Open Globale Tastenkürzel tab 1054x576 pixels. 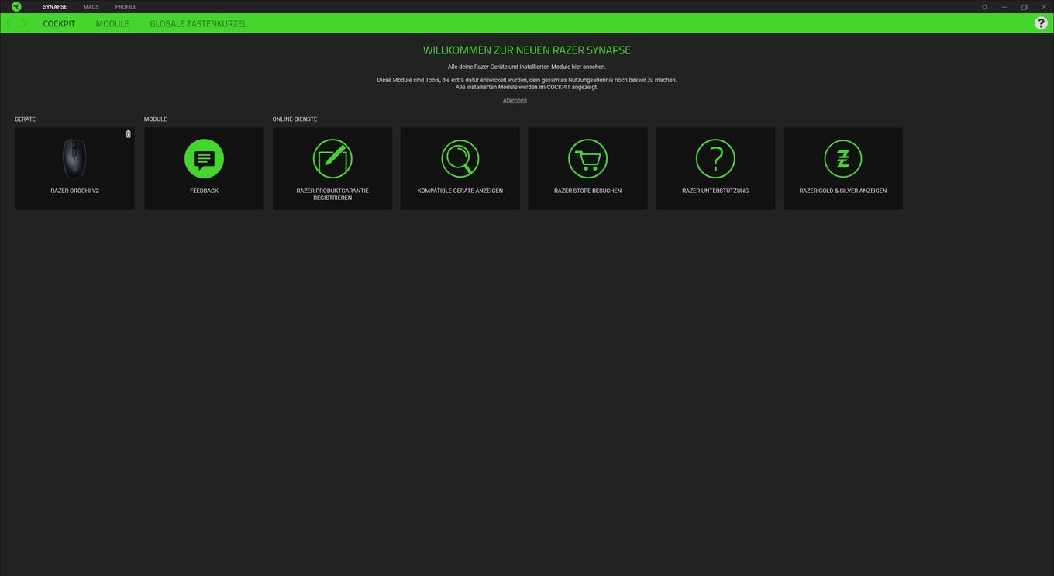tap(198, 24)
